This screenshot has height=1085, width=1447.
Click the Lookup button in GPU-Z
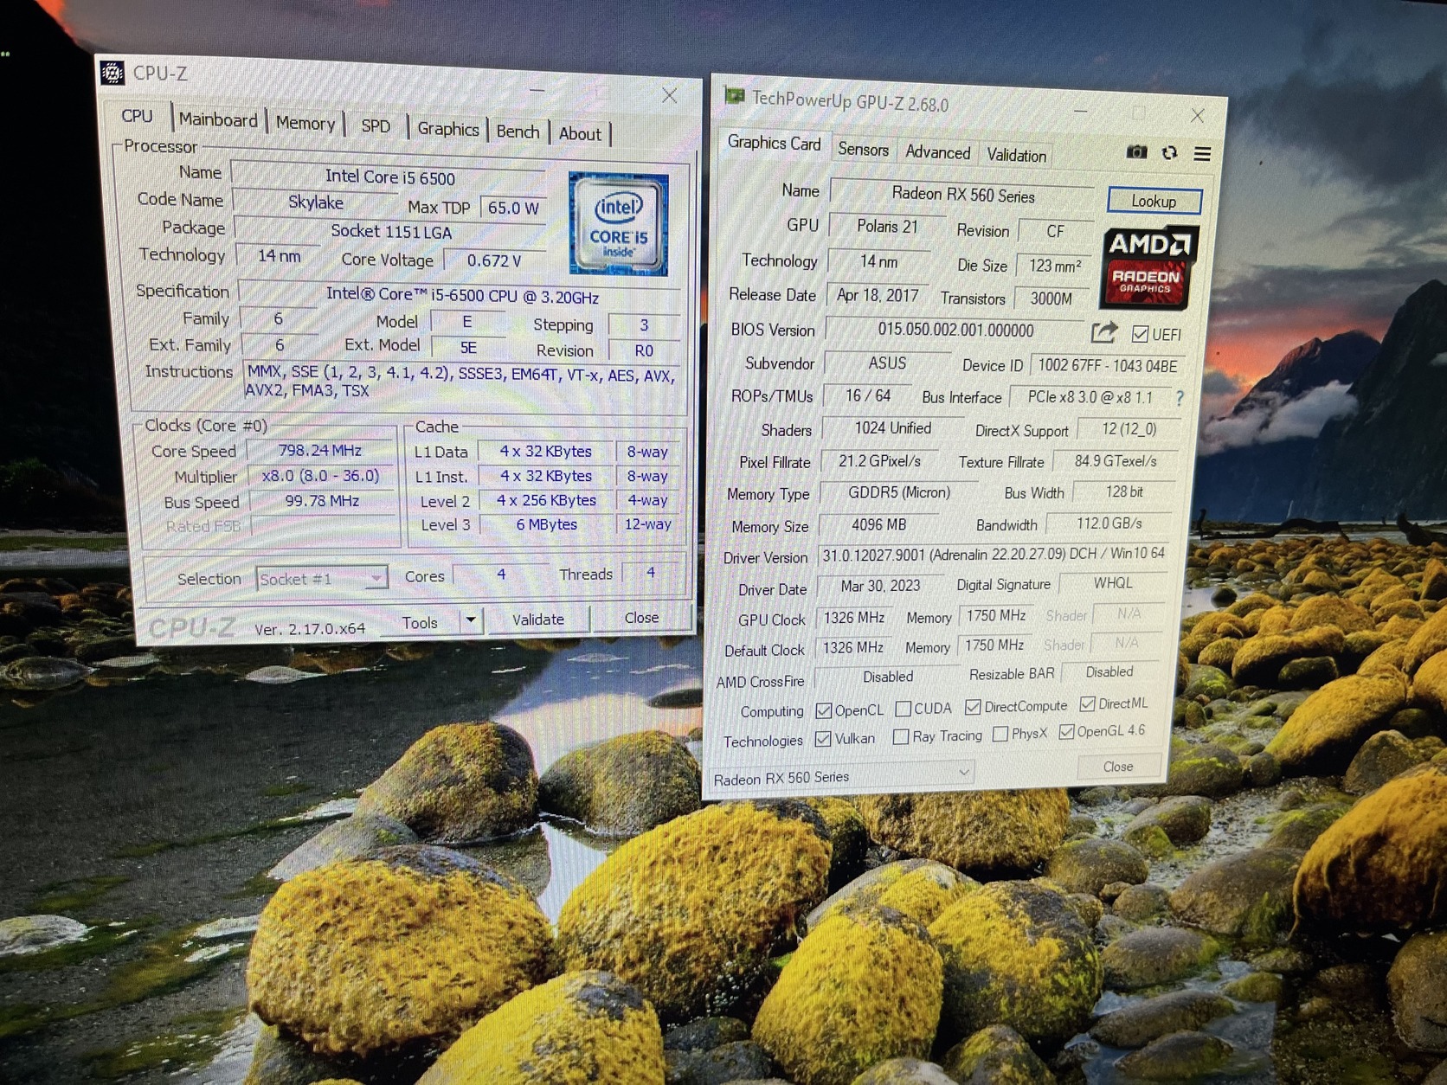(x=1154, y=201)
